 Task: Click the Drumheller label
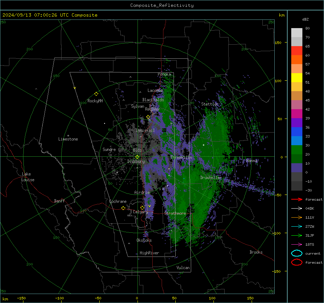[211, 178]
